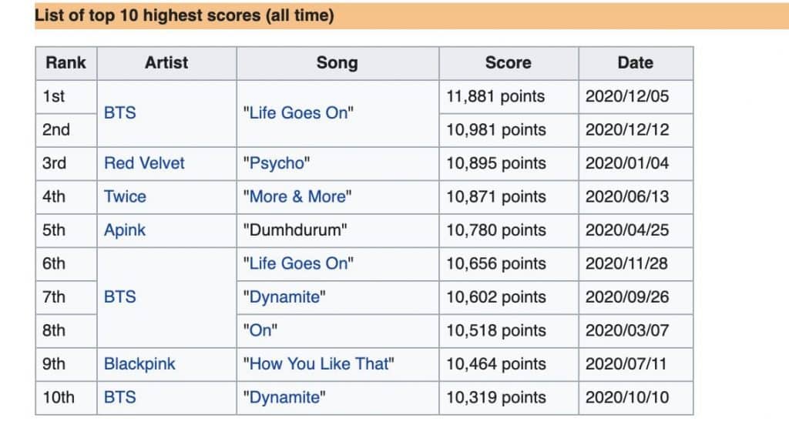789x428 pixels.
Task: Select the Date column header
Action: (x=635, y=63)
